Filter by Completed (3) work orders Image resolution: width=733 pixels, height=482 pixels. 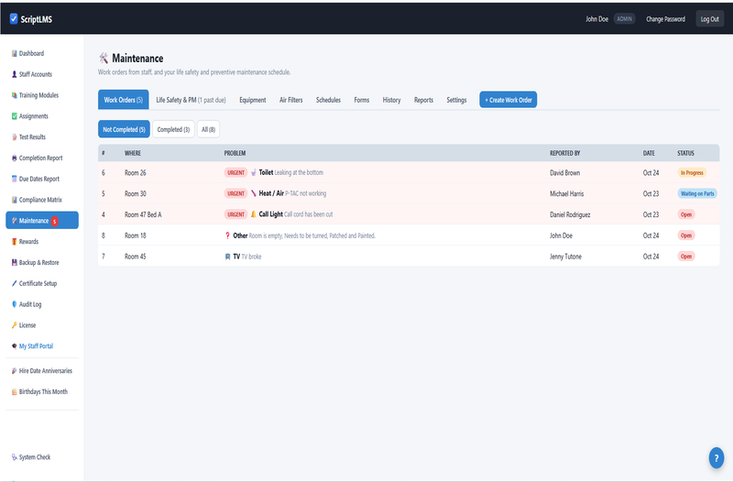[x=173, y=129]
